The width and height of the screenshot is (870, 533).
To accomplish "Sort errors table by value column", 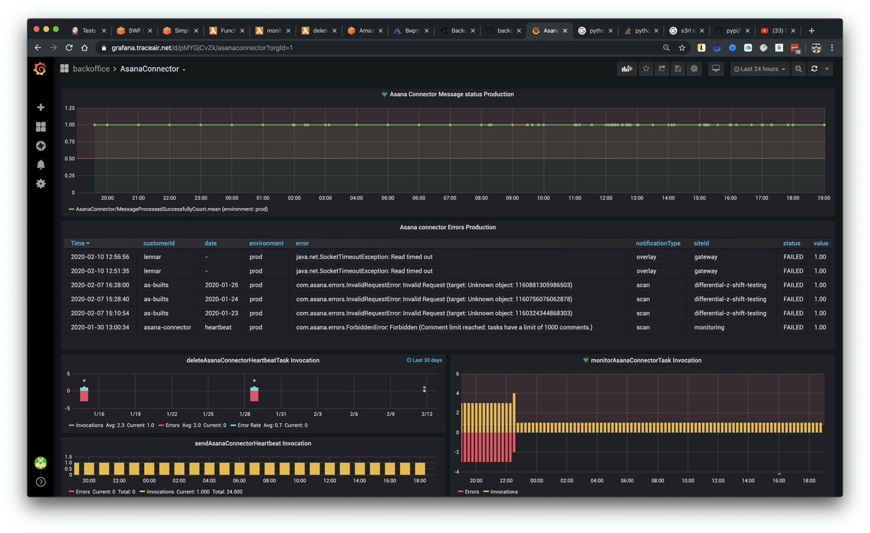I will point(821,243).
